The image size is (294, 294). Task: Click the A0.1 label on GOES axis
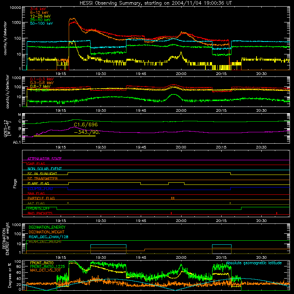click(x=17, y=143)
